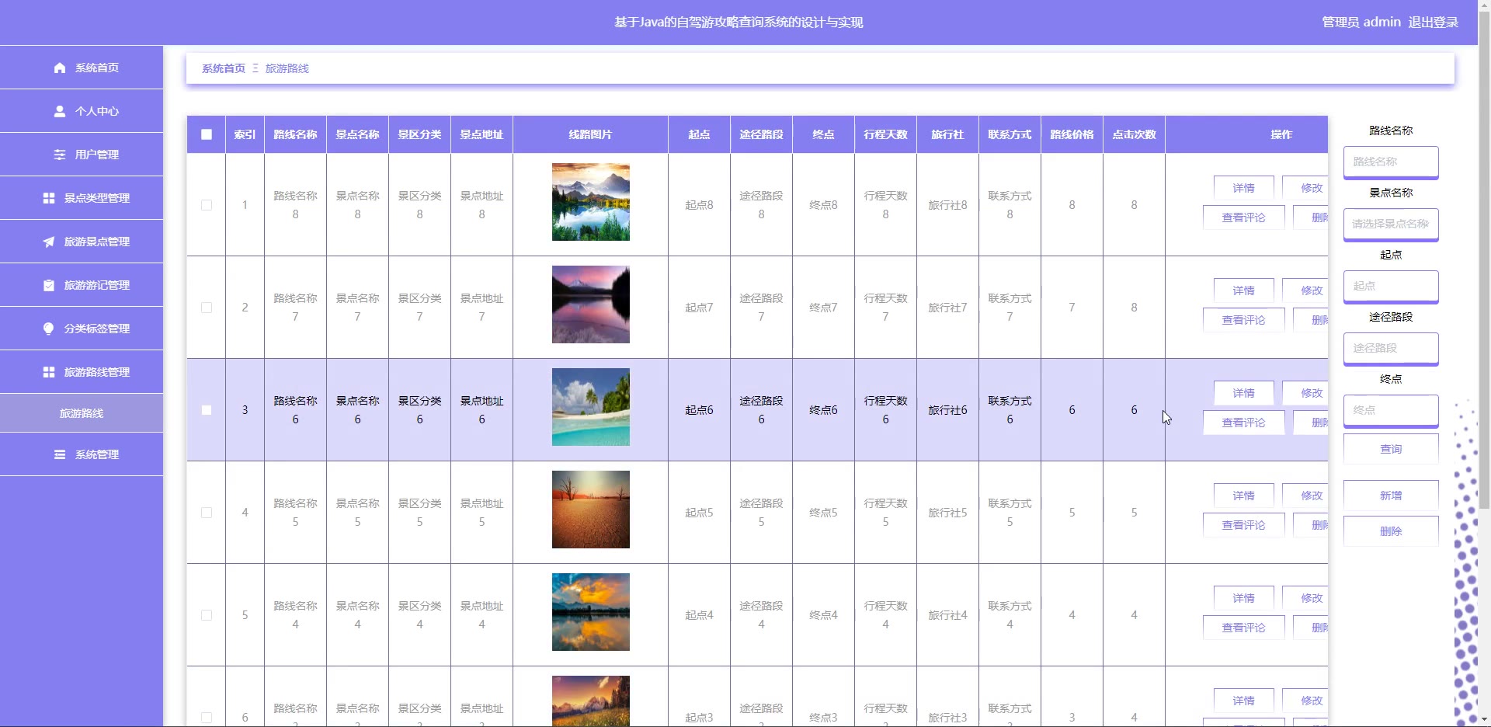The image size is (1491, 727).
Task: Click the clipboard icon beside 旅游游记管理
Action: (x=49, y=285)
